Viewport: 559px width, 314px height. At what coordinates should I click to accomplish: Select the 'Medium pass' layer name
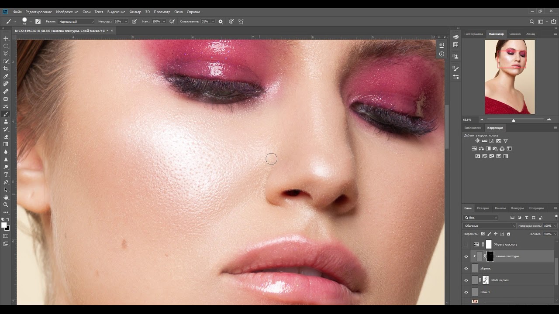click(x=500, y=280)
